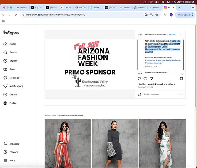Open the Messages icon in sidebar

[x=5, y=78]
